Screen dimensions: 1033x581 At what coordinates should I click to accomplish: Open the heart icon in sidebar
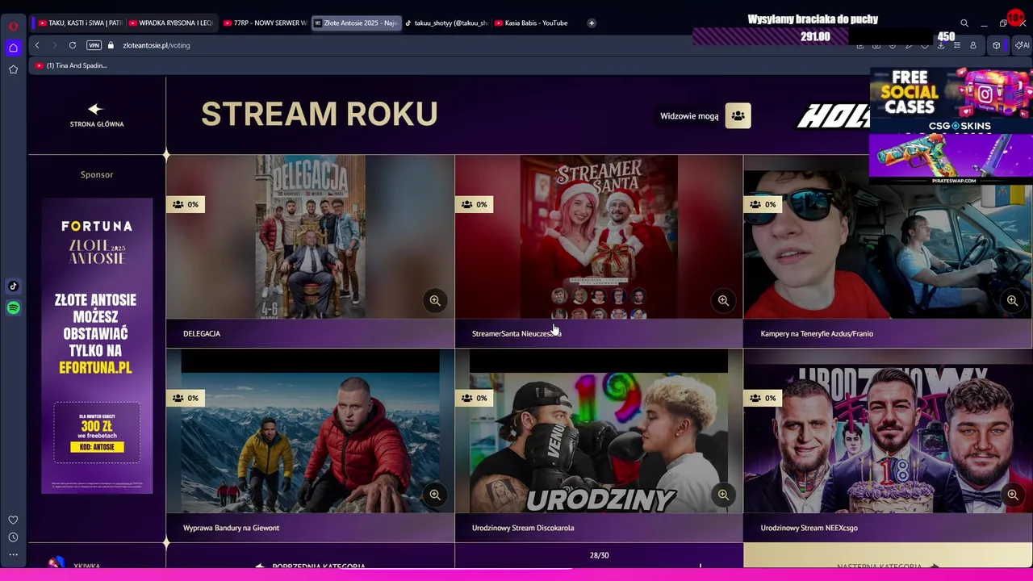[13, 520]
